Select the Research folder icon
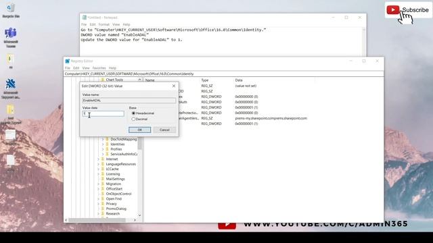 click(102, 213)
